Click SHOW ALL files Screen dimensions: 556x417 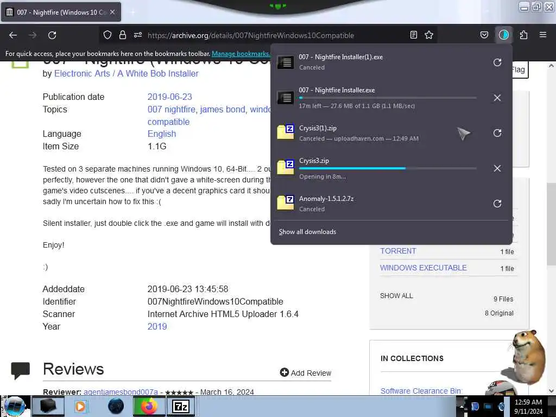[x=396, y=296]
